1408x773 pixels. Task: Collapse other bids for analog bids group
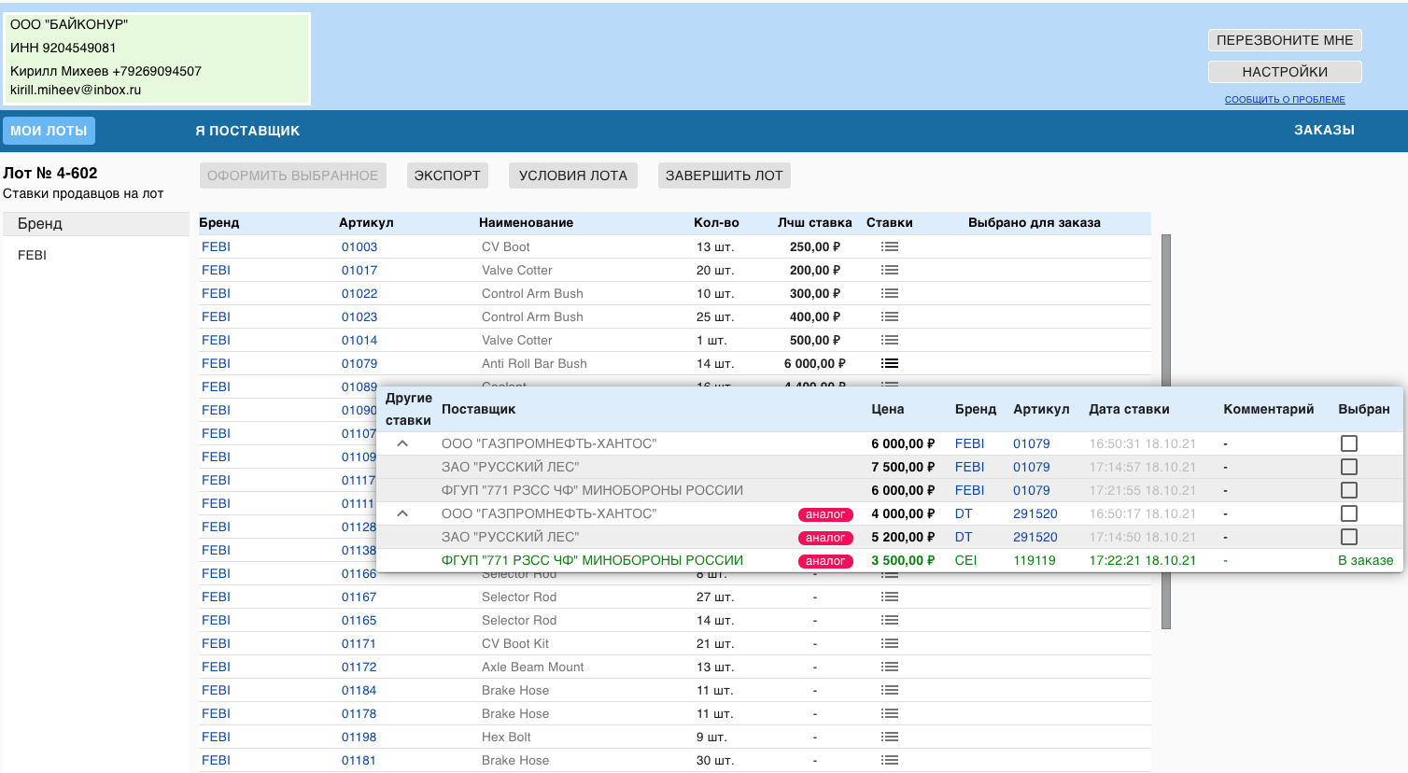tap(402, 513)
